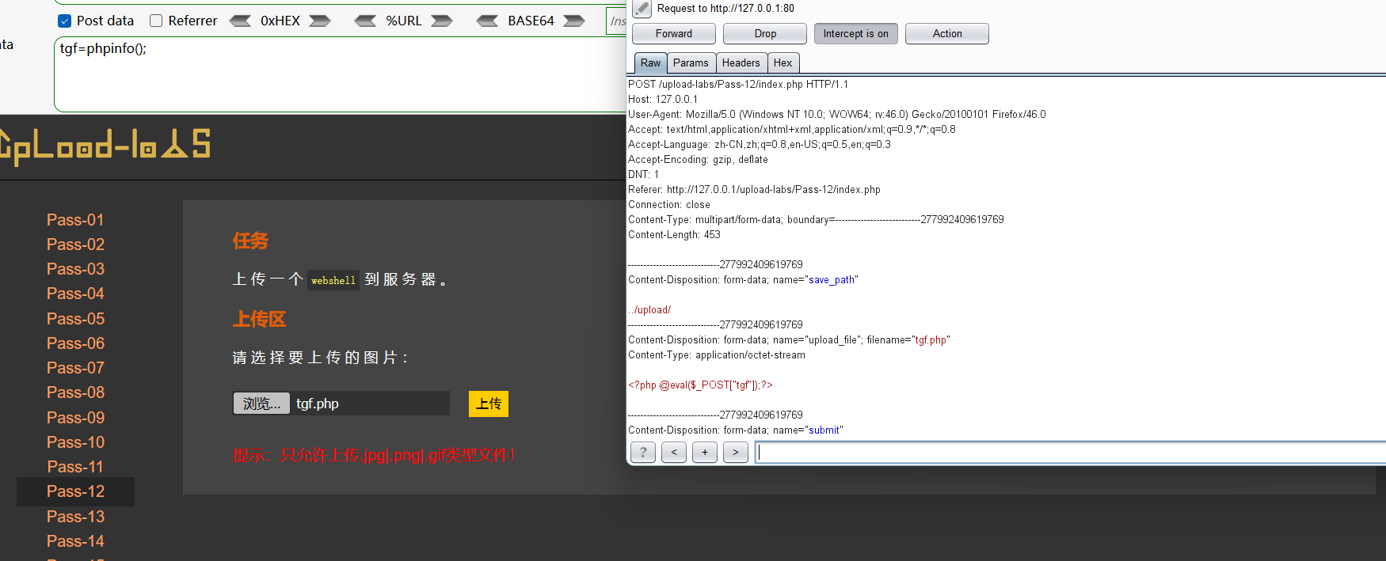Open the Headers tab
The image size is (1386, 561).
coord(741,63)
